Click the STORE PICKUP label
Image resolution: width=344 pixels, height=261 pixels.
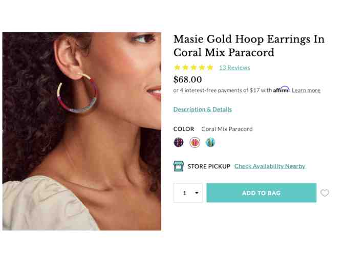click(x=209, y=166)
